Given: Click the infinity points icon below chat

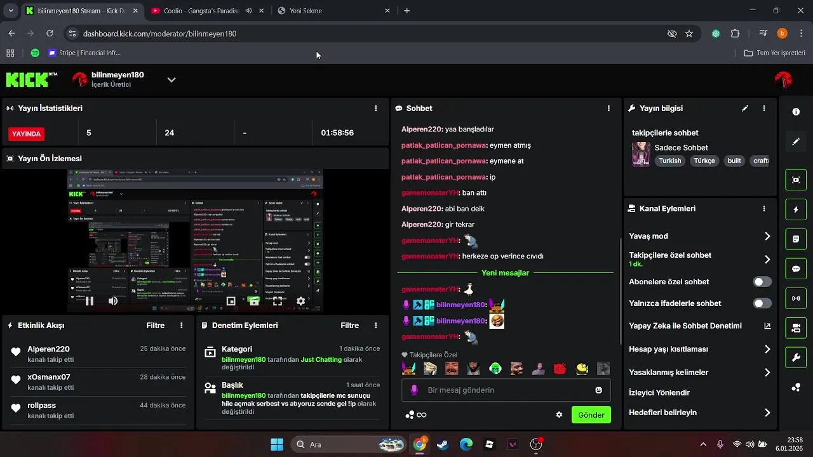Looking at the screenshot, I should coord(416,415).
